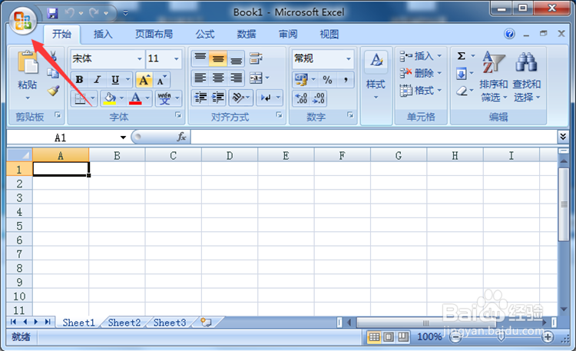The image size is (576, 351).
Task: Expand the 粘贴 paste options arrow
Action: (x=28, y=98)
